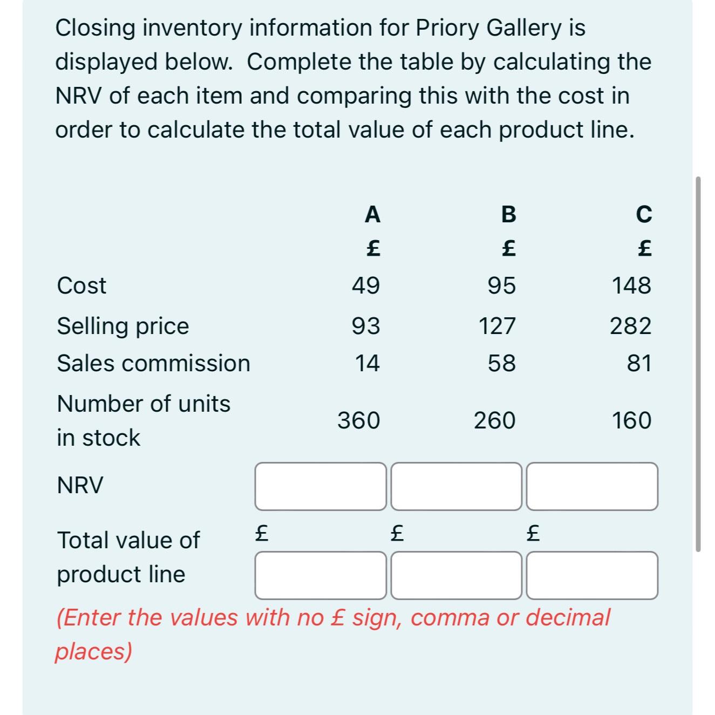This screenshot has height=715, width=715.
Task: Click the selling price 127 for product B
Action: pyautogui.click(x=498, y=325)
